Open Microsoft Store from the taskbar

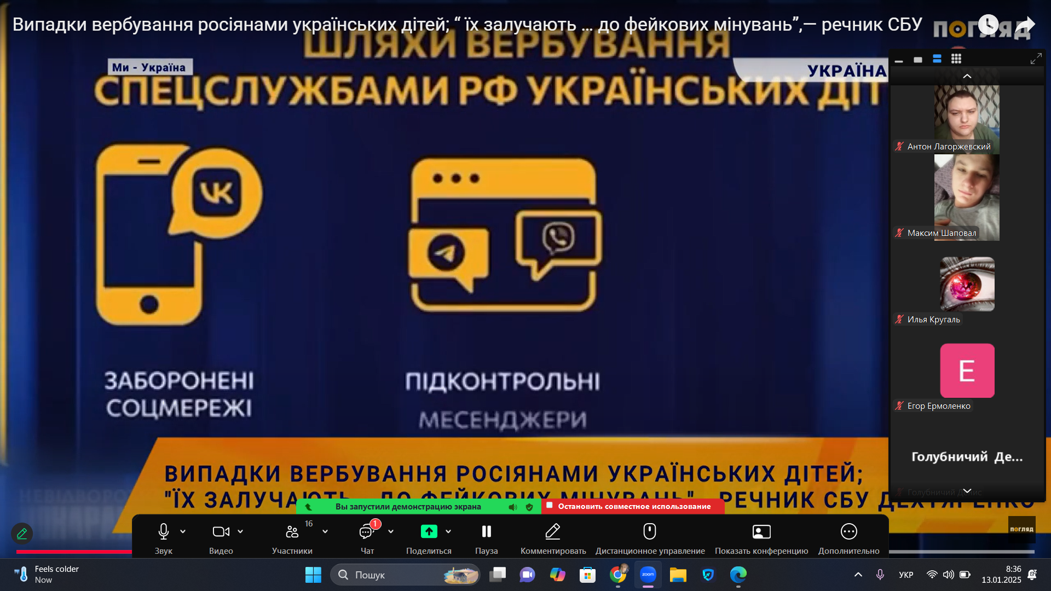tap(587, 575)
